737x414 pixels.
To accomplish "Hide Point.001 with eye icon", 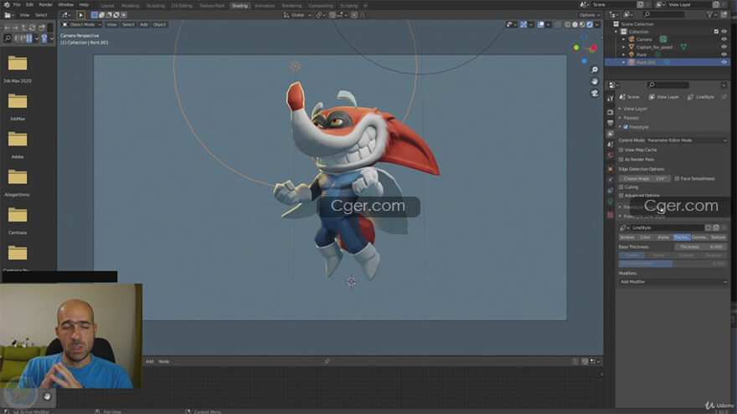I will [x=724, y=63].
